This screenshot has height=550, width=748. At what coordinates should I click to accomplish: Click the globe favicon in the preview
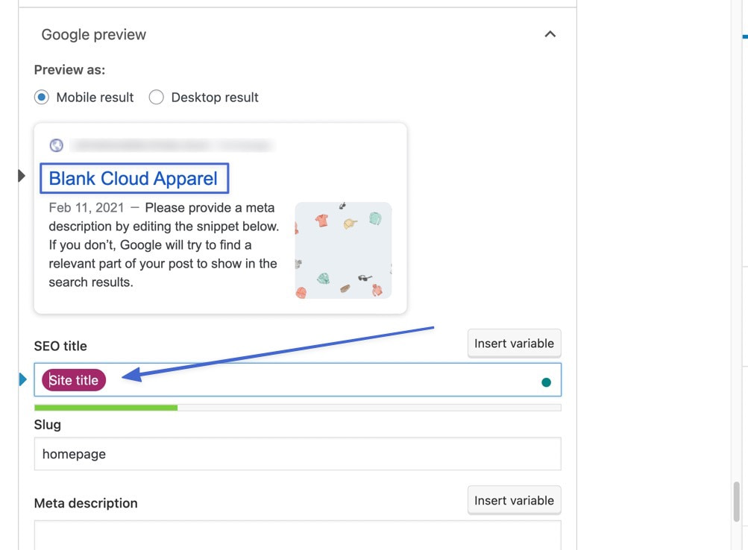coord(56,145)
